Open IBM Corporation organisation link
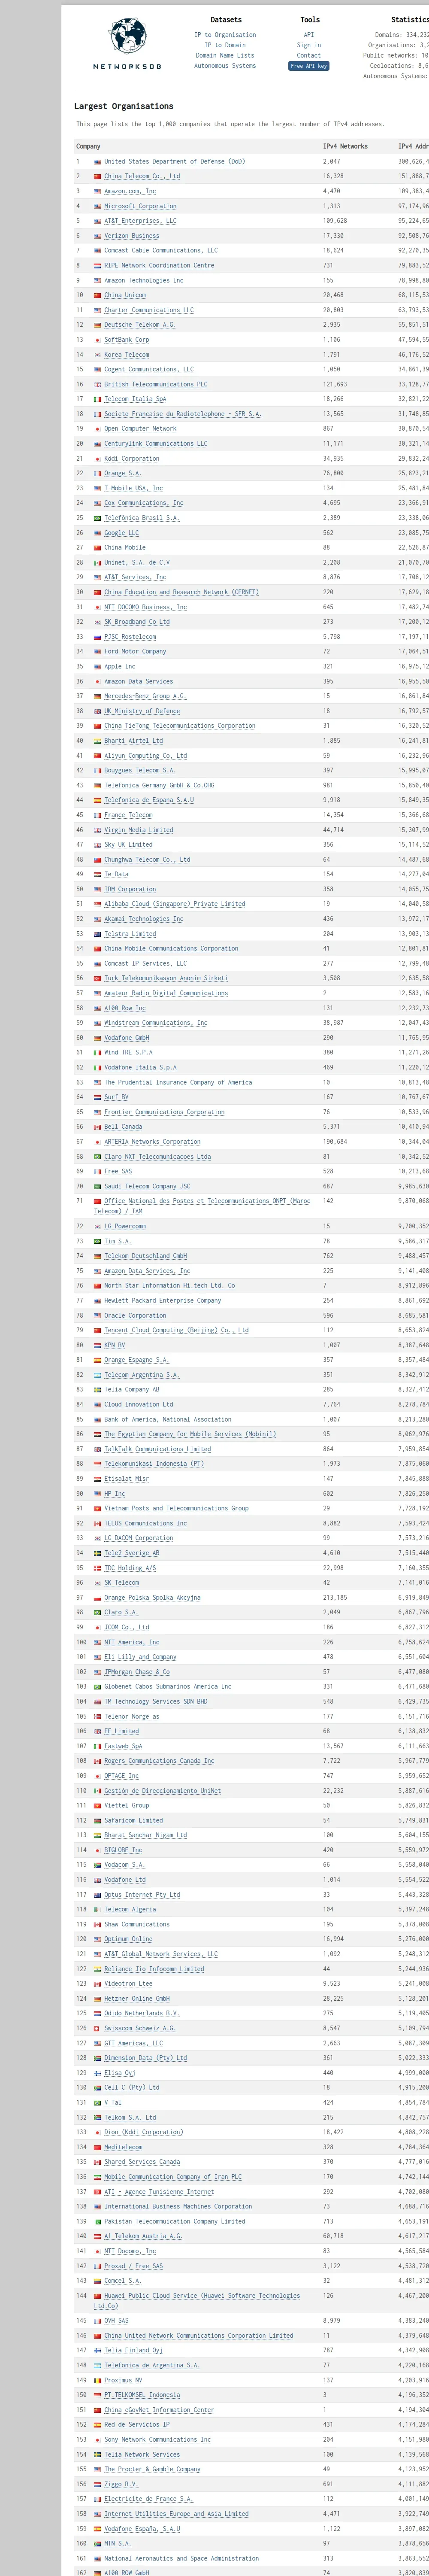429x2576 pixels. 130,890
